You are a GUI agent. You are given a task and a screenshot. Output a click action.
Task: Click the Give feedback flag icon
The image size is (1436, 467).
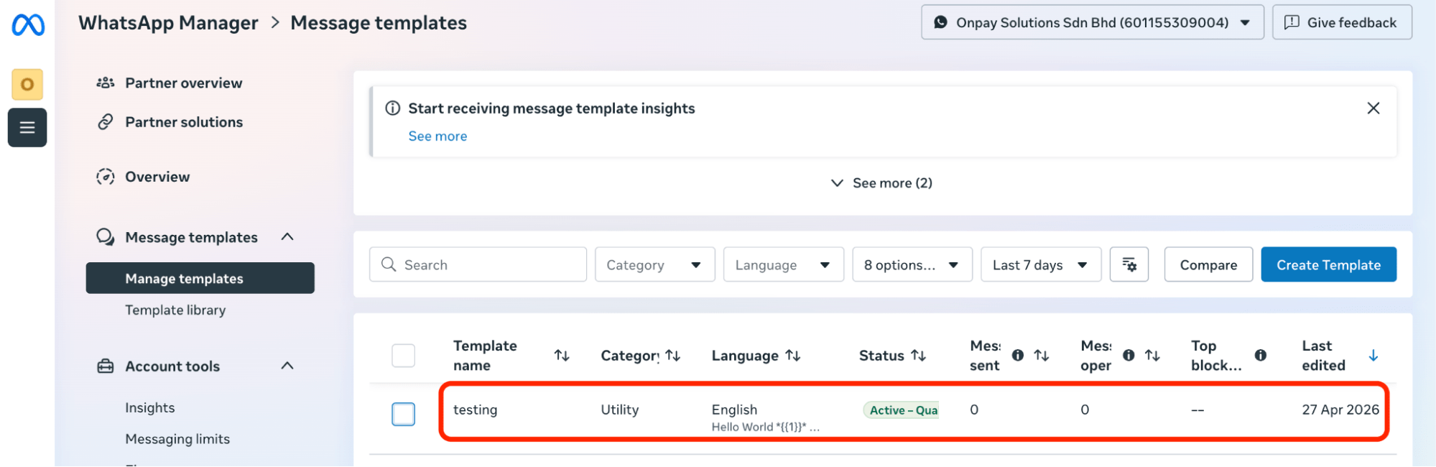coord(1292,22)
